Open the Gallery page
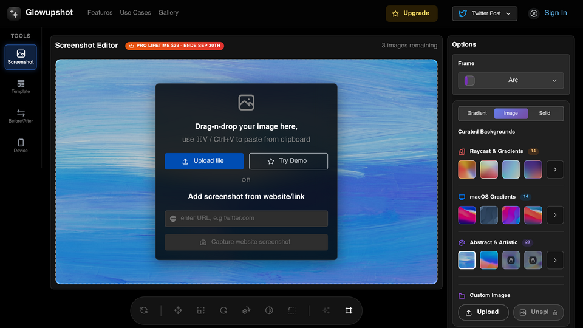 (168, 13)
